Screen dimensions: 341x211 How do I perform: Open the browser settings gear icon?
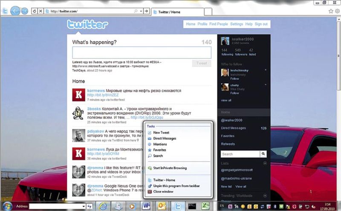tap(337, 11)
